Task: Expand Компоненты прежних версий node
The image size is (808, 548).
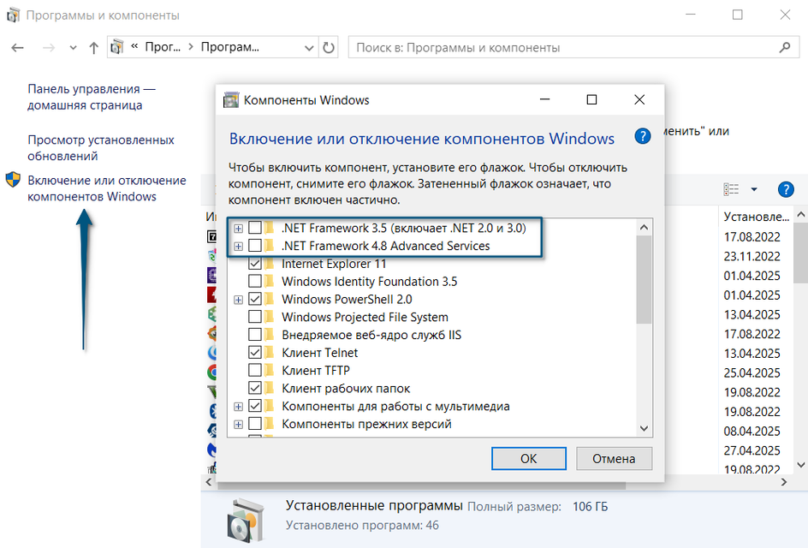Action: (x=238, y=425)
